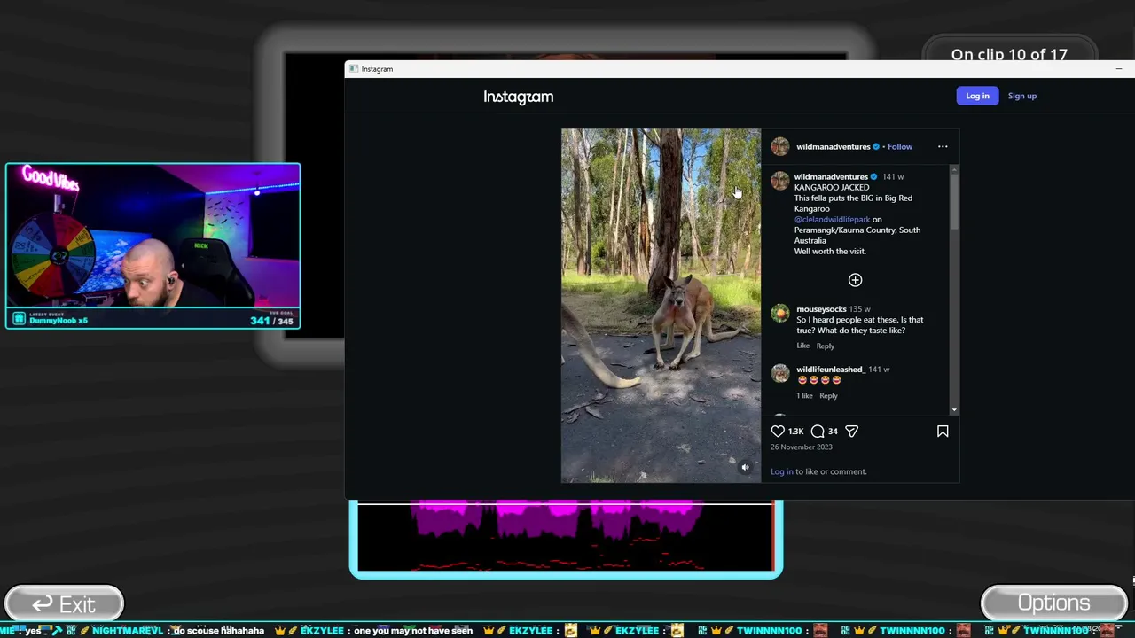Click the 'On clip 10 of 17' label
The image size is (1135, 638).
1009,54
